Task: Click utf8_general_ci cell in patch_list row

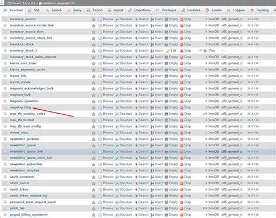Action: tap(232, 208)
